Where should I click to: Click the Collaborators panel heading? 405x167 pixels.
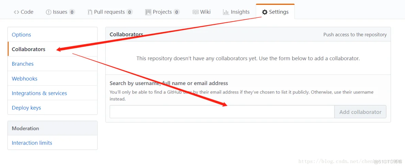point(126,34)
